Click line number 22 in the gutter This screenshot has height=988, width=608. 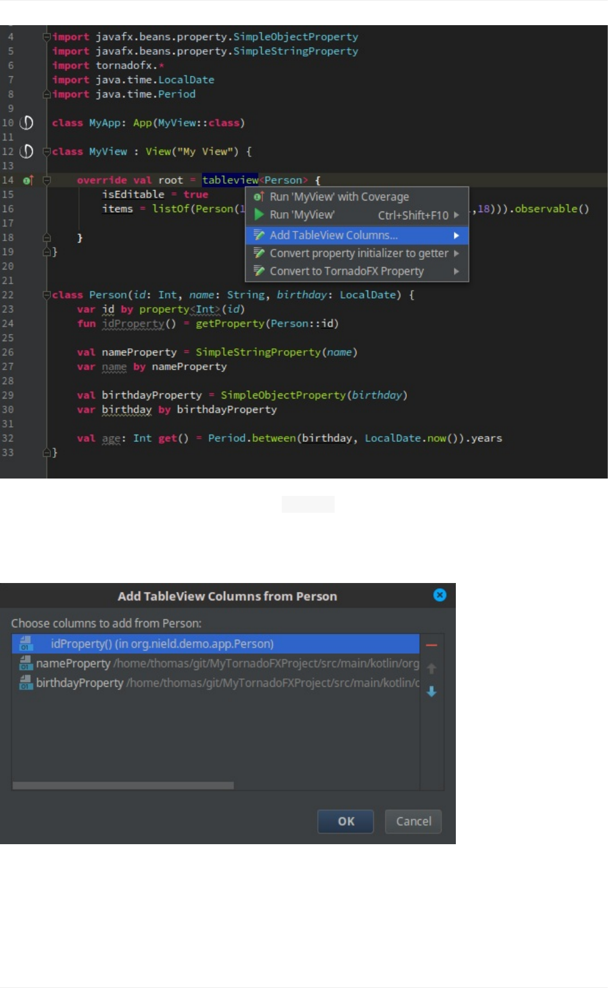coord(8,295)
